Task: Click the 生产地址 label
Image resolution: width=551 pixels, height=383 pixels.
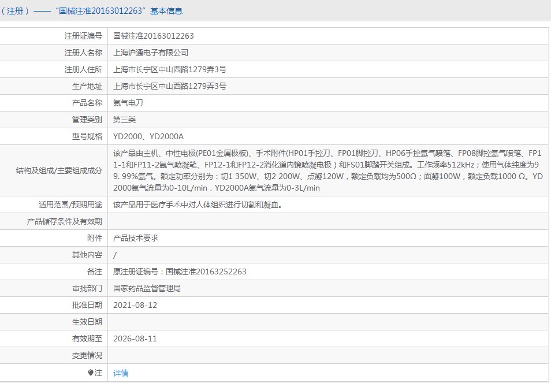Action: 87,86
